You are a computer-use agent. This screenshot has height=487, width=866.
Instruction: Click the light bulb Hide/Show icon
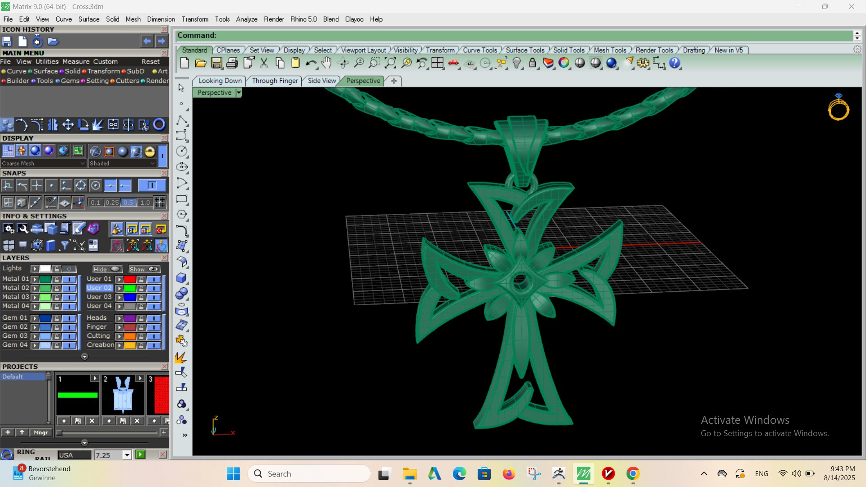click(517, 63)
